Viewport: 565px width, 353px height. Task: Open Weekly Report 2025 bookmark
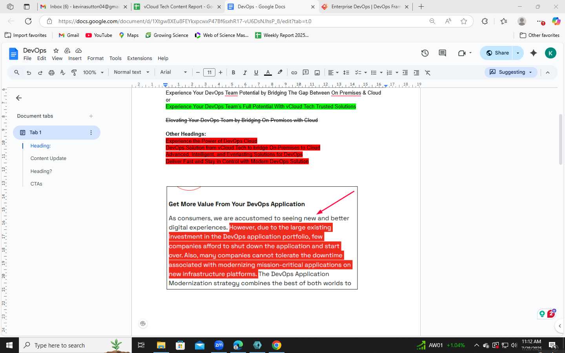(282, 35)
